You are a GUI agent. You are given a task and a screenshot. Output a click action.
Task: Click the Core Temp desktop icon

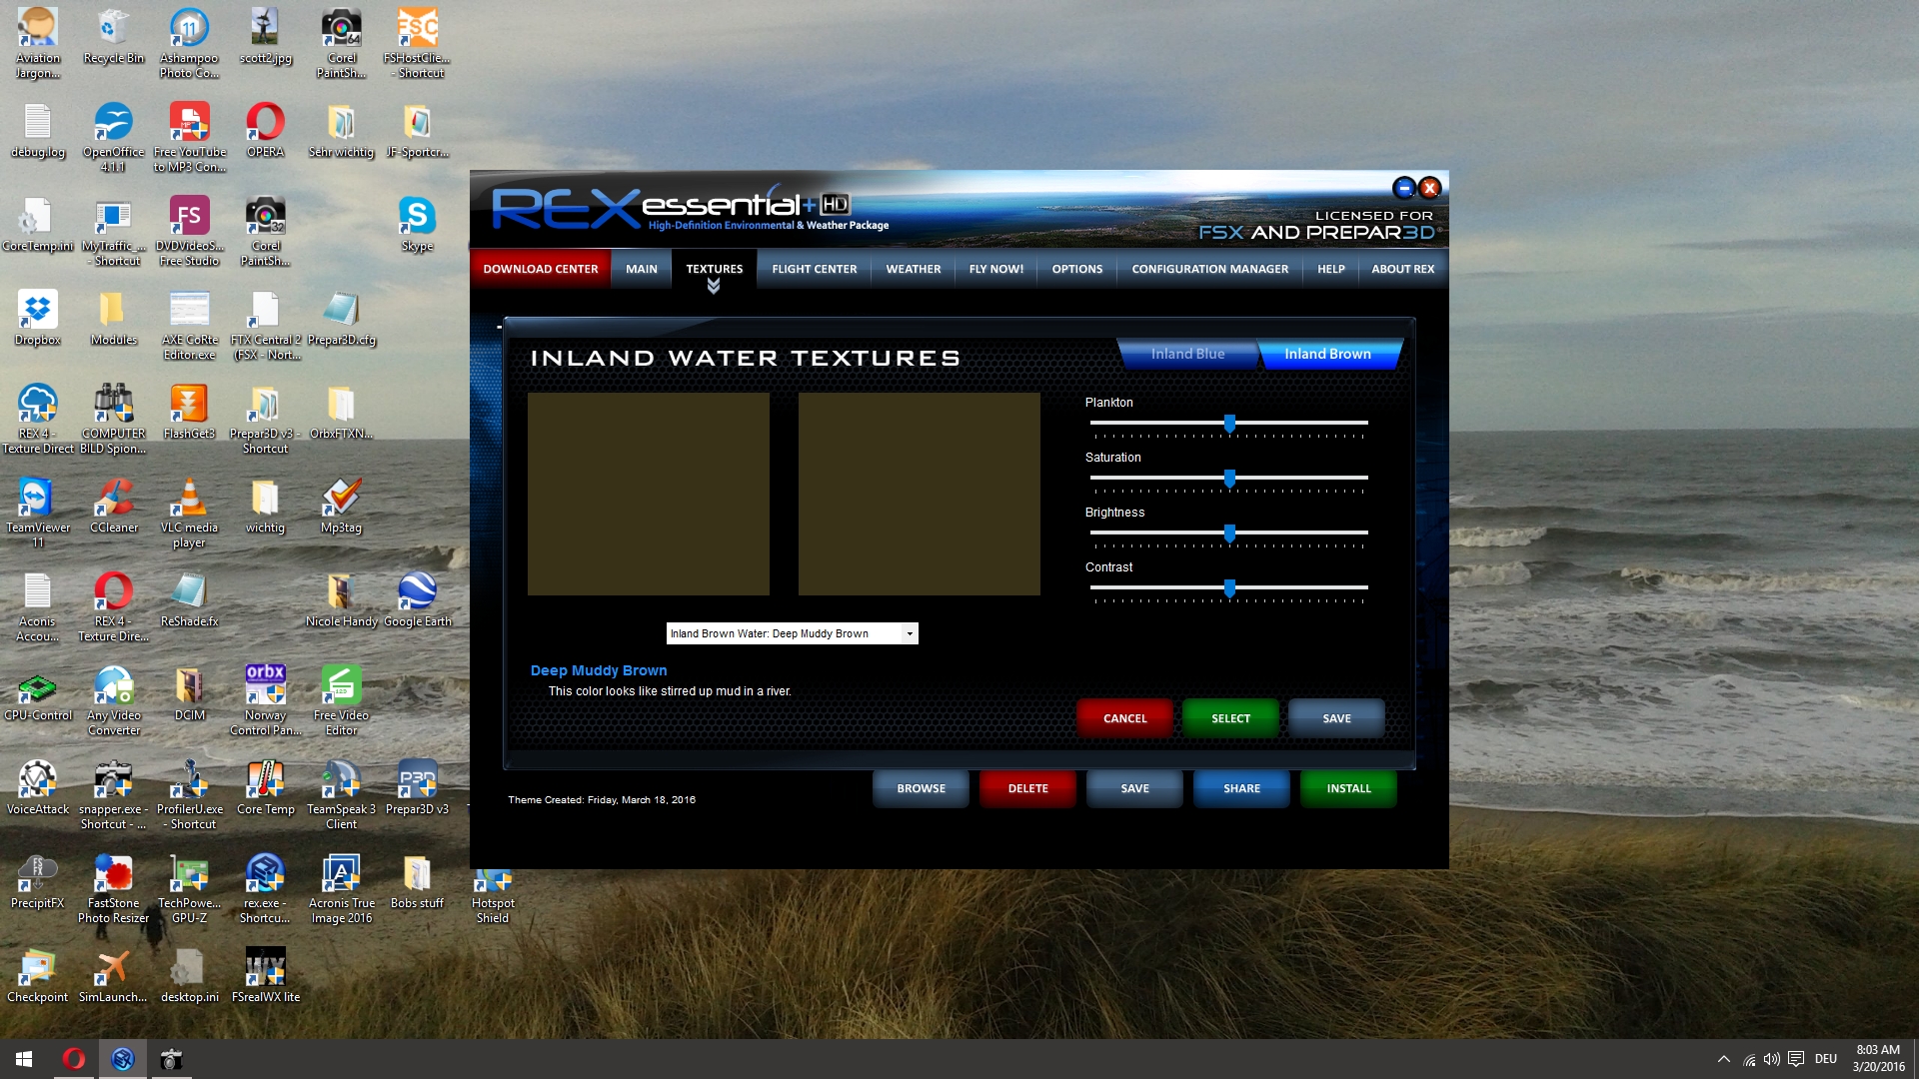[265, 787]
